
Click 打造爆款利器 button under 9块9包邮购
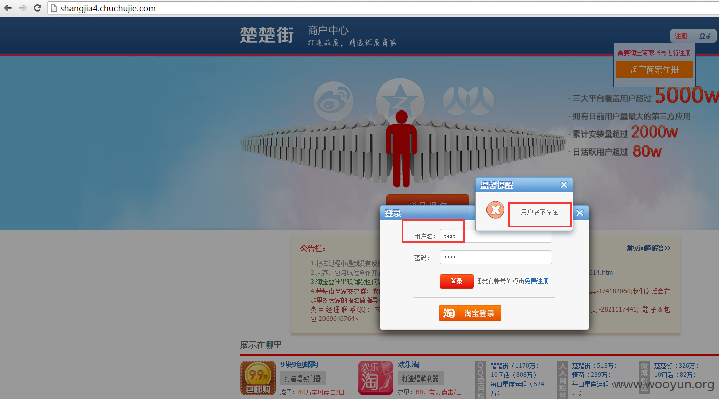pos(303,379)
